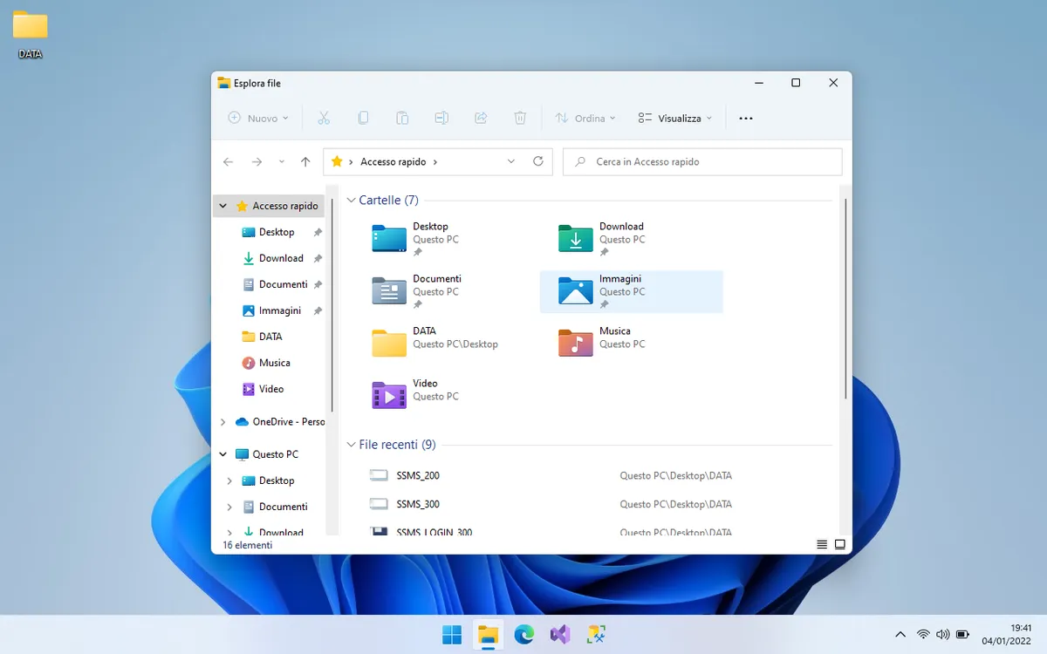The image size is (1047, 654).
Task: Click in the Cerca in Accesso rapido box
Action: tap(702, 161)
